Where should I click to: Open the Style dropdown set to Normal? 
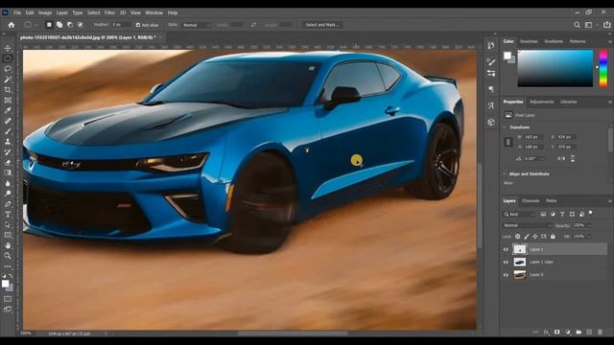tap(196, 25)
